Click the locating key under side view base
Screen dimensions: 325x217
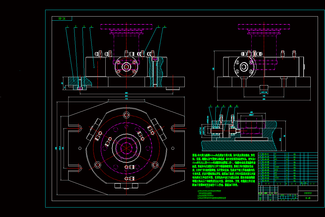[x=264, y=88]
